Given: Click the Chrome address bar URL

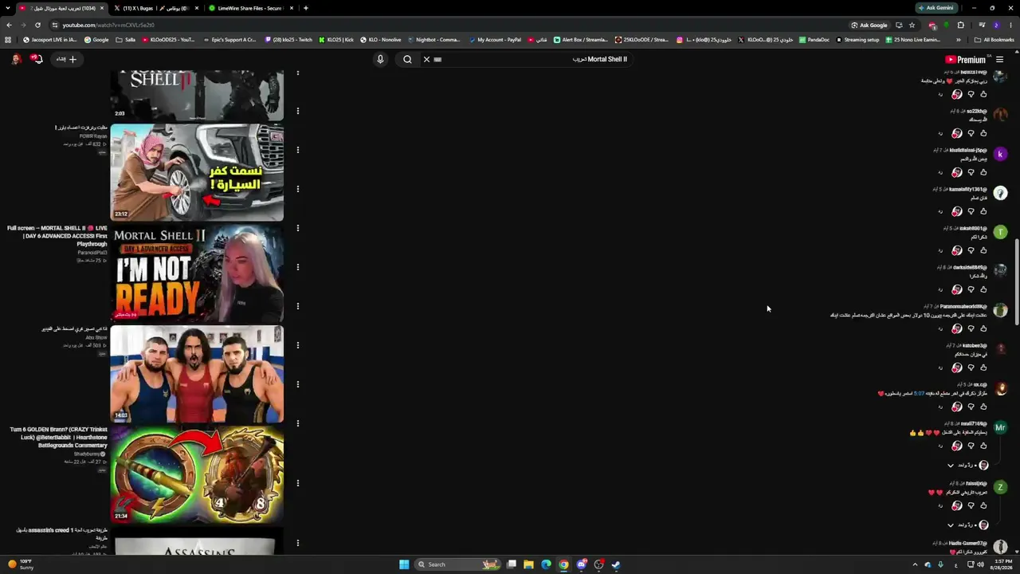Looking at the screenshot, I should (108, 25).
